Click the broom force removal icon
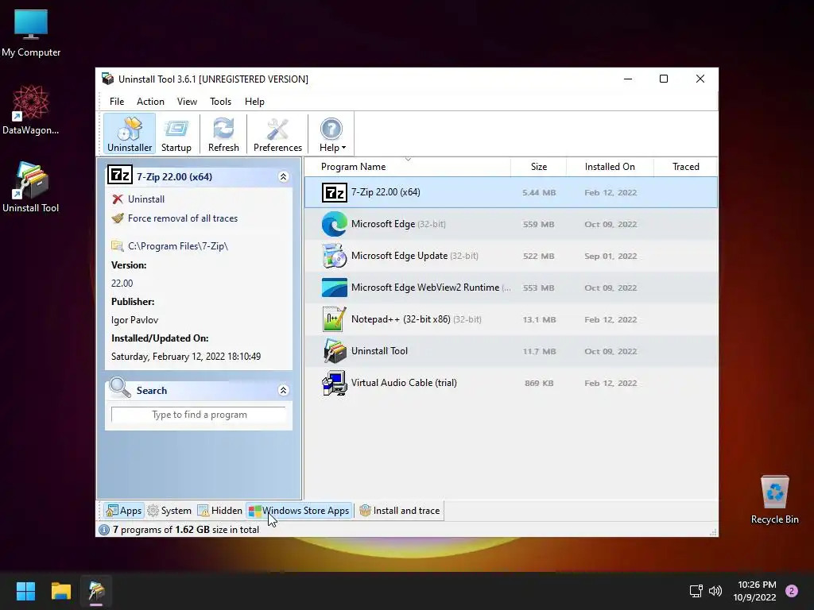 click(118, 218)
